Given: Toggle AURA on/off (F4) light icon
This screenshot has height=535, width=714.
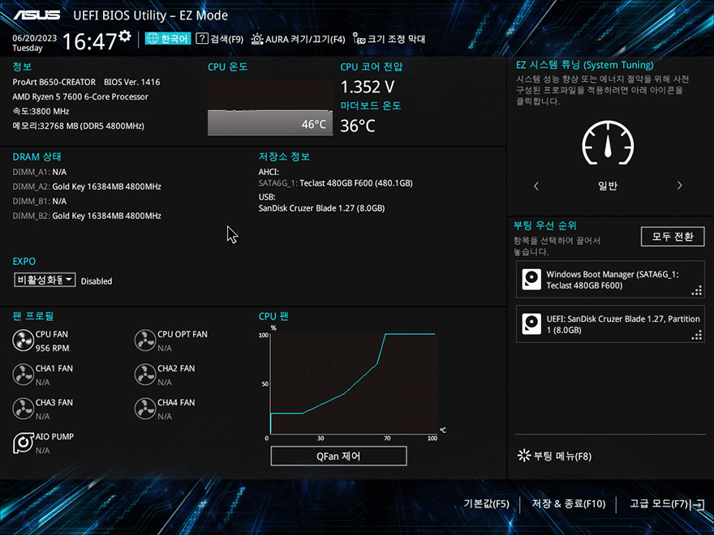Looking at the screenshot, I should tap(257, 39).
